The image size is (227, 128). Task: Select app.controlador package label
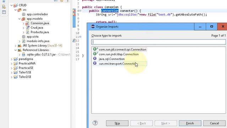37,14
